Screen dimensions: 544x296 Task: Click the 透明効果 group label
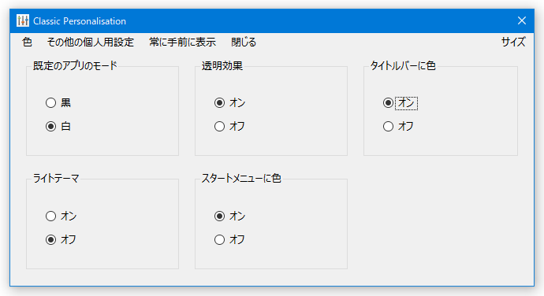point(222,65)
